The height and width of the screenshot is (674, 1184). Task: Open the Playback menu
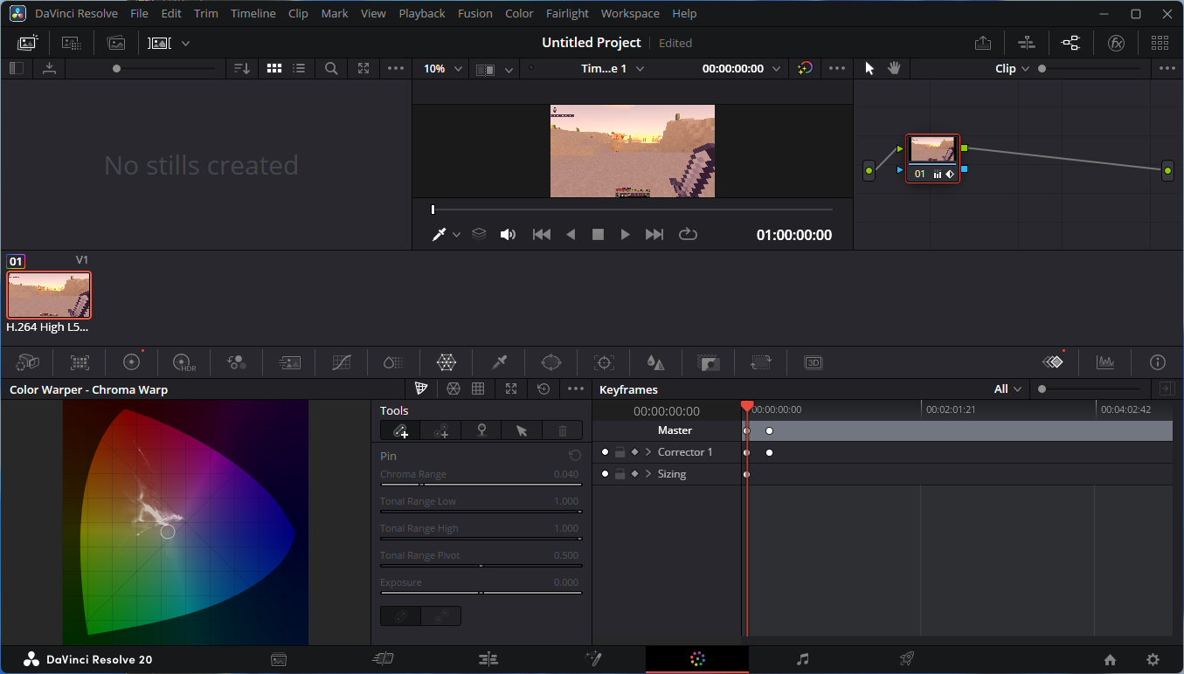click(421, 13)
